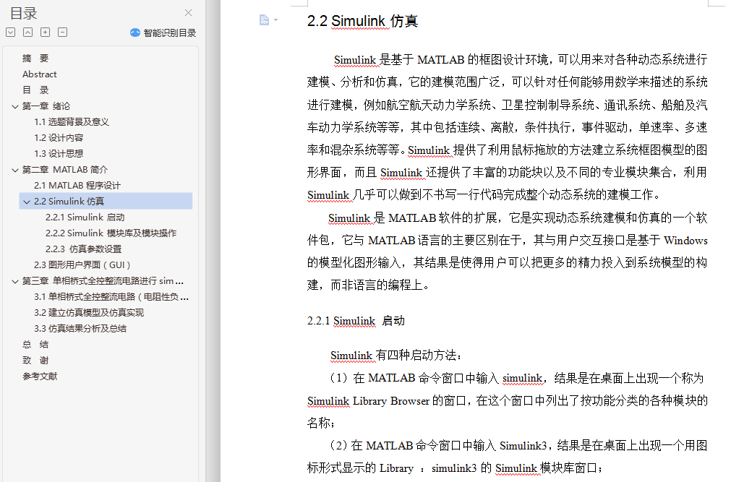Collapse the 第一章 绪论 chevron

coord(15,106)
